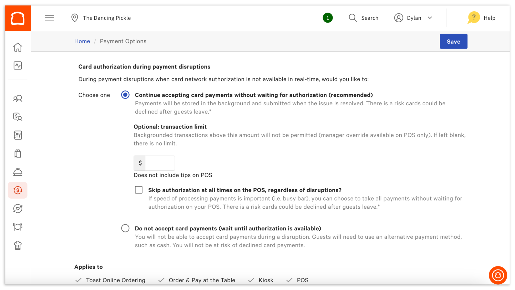Viewport: 515px width, 290px height.
Task: Enable skip authorization at all times checkbox
Action: coord(139,190)
